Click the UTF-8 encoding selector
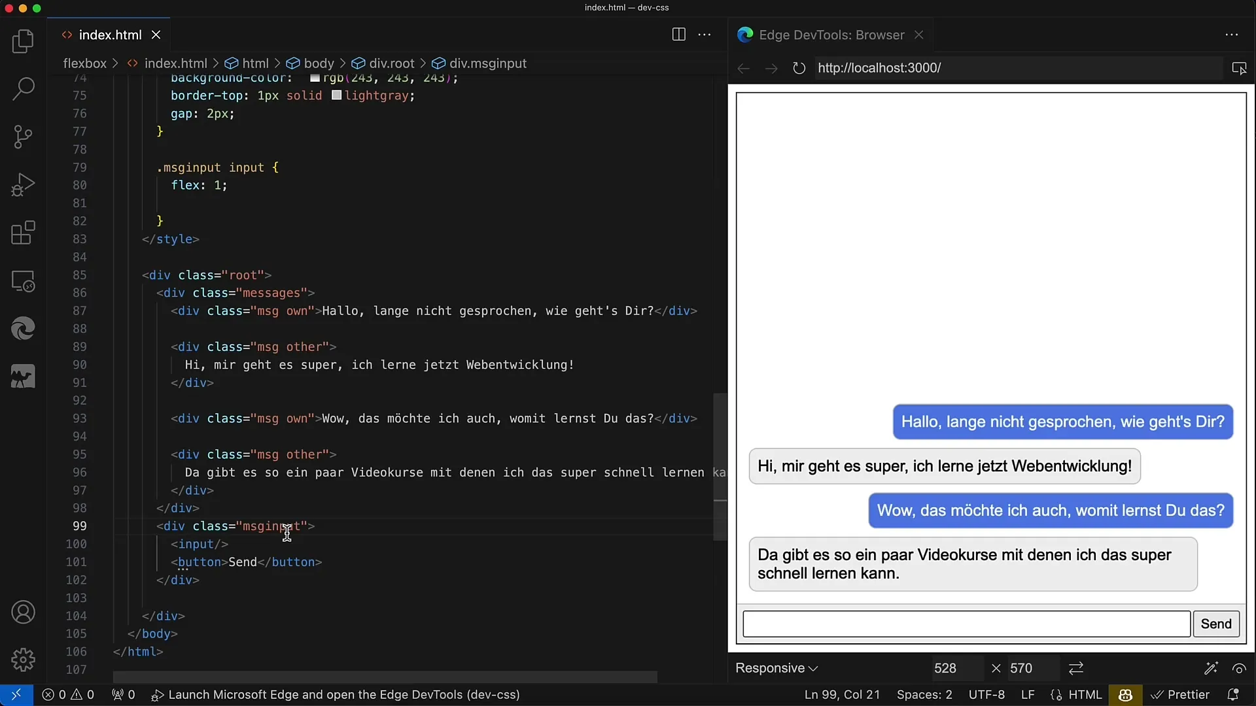This screenshot has height=706, width=1256. (x=986, y=695)
